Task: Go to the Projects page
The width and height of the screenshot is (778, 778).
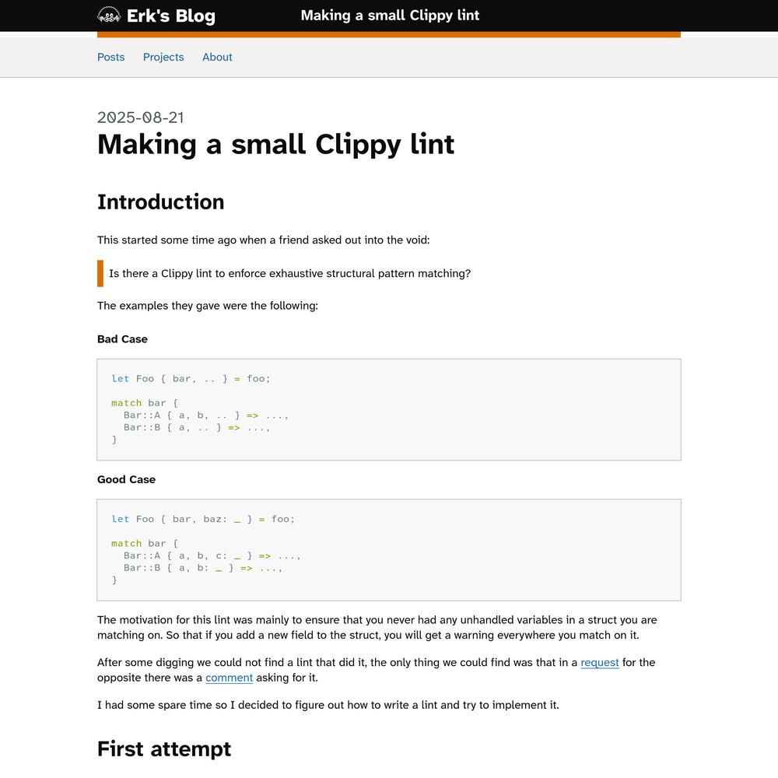Action: [163, 57]
